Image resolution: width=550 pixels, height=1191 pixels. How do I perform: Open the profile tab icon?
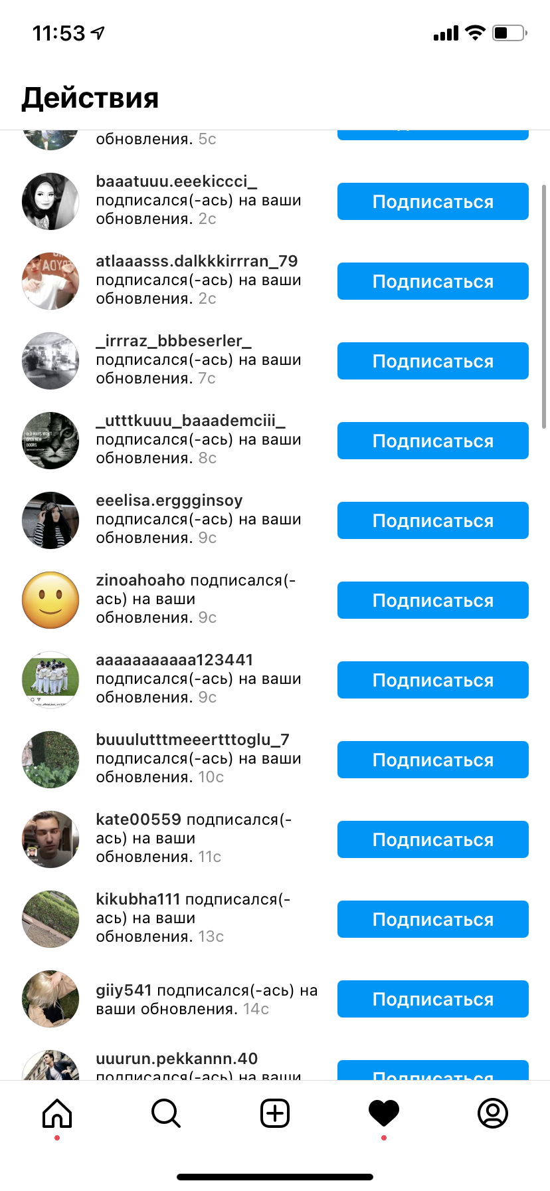[x=493, y=1113]
